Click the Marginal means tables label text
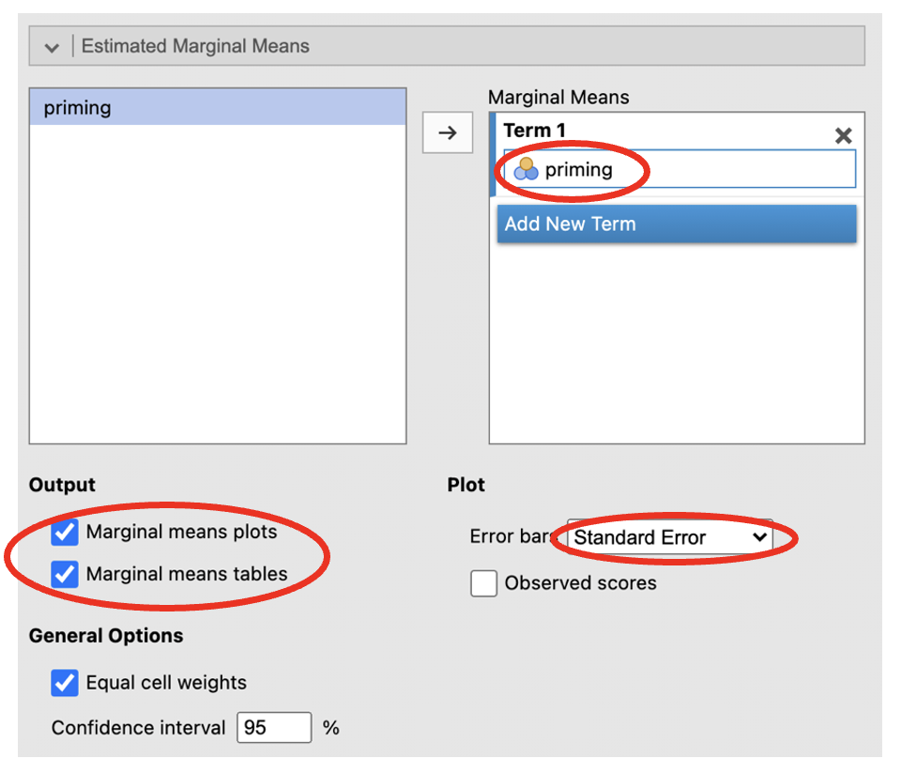 point(187,574)
